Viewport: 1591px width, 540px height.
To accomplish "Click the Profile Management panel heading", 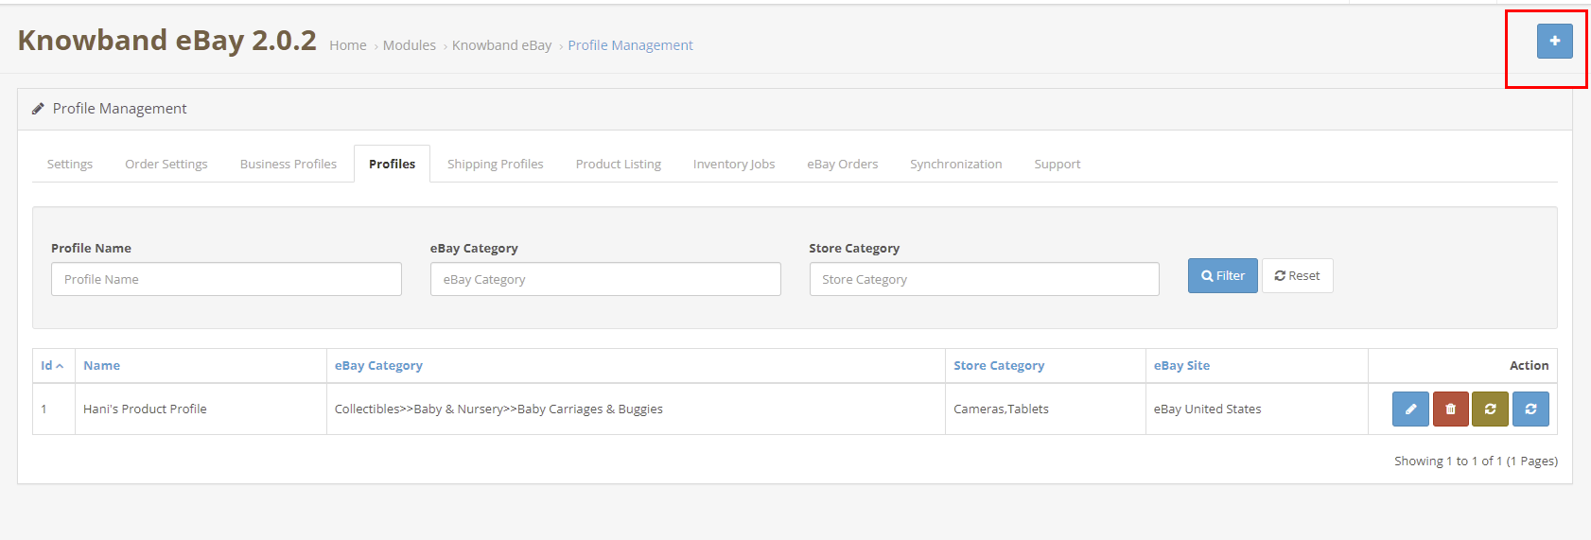I will 119,109.
